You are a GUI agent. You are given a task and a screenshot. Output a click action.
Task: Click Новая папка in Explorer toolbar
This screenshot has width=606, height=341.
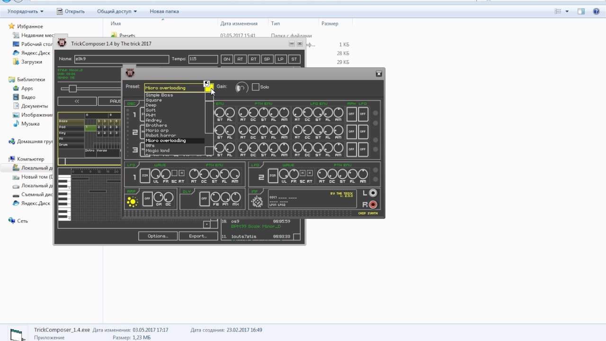click(164, 11)
